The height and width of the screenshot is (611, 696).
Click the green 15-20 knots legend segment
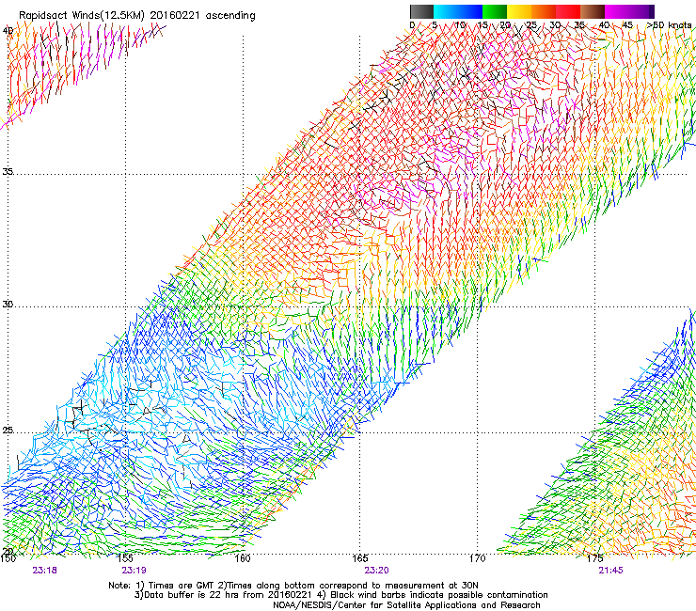(495, 11)
